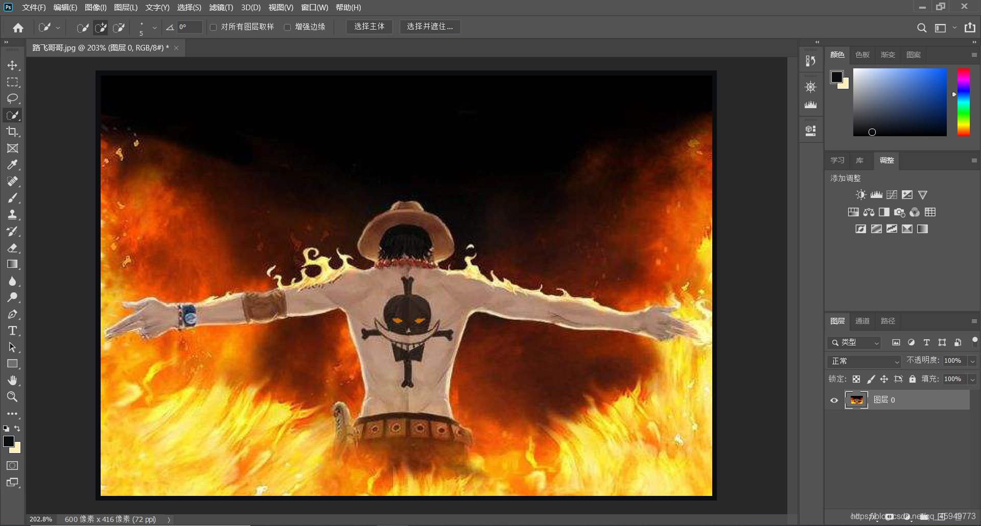Select the Pen tool
This screenshot has height=526, width=981.
[x=12, y=314]
